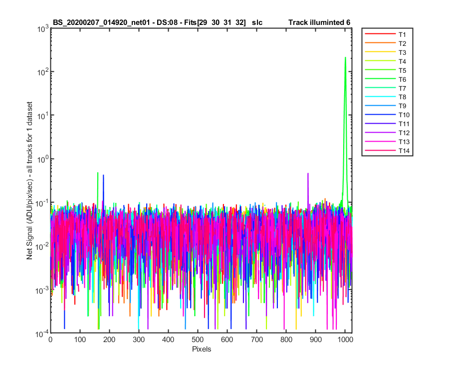The width and height of the screenshot is (449, 374).
Task: Select the 'Track illuminted 6' title text
Action: point(319,22)
